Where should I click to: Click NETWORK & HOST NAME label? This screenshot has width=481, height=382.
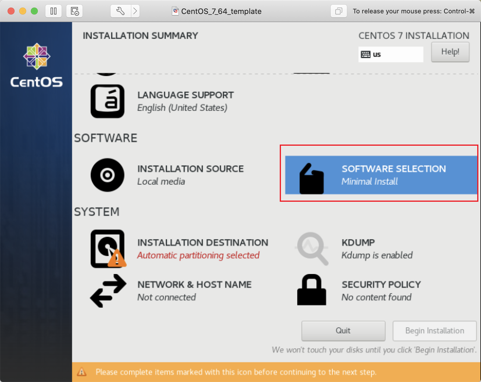tap(194, 284)
